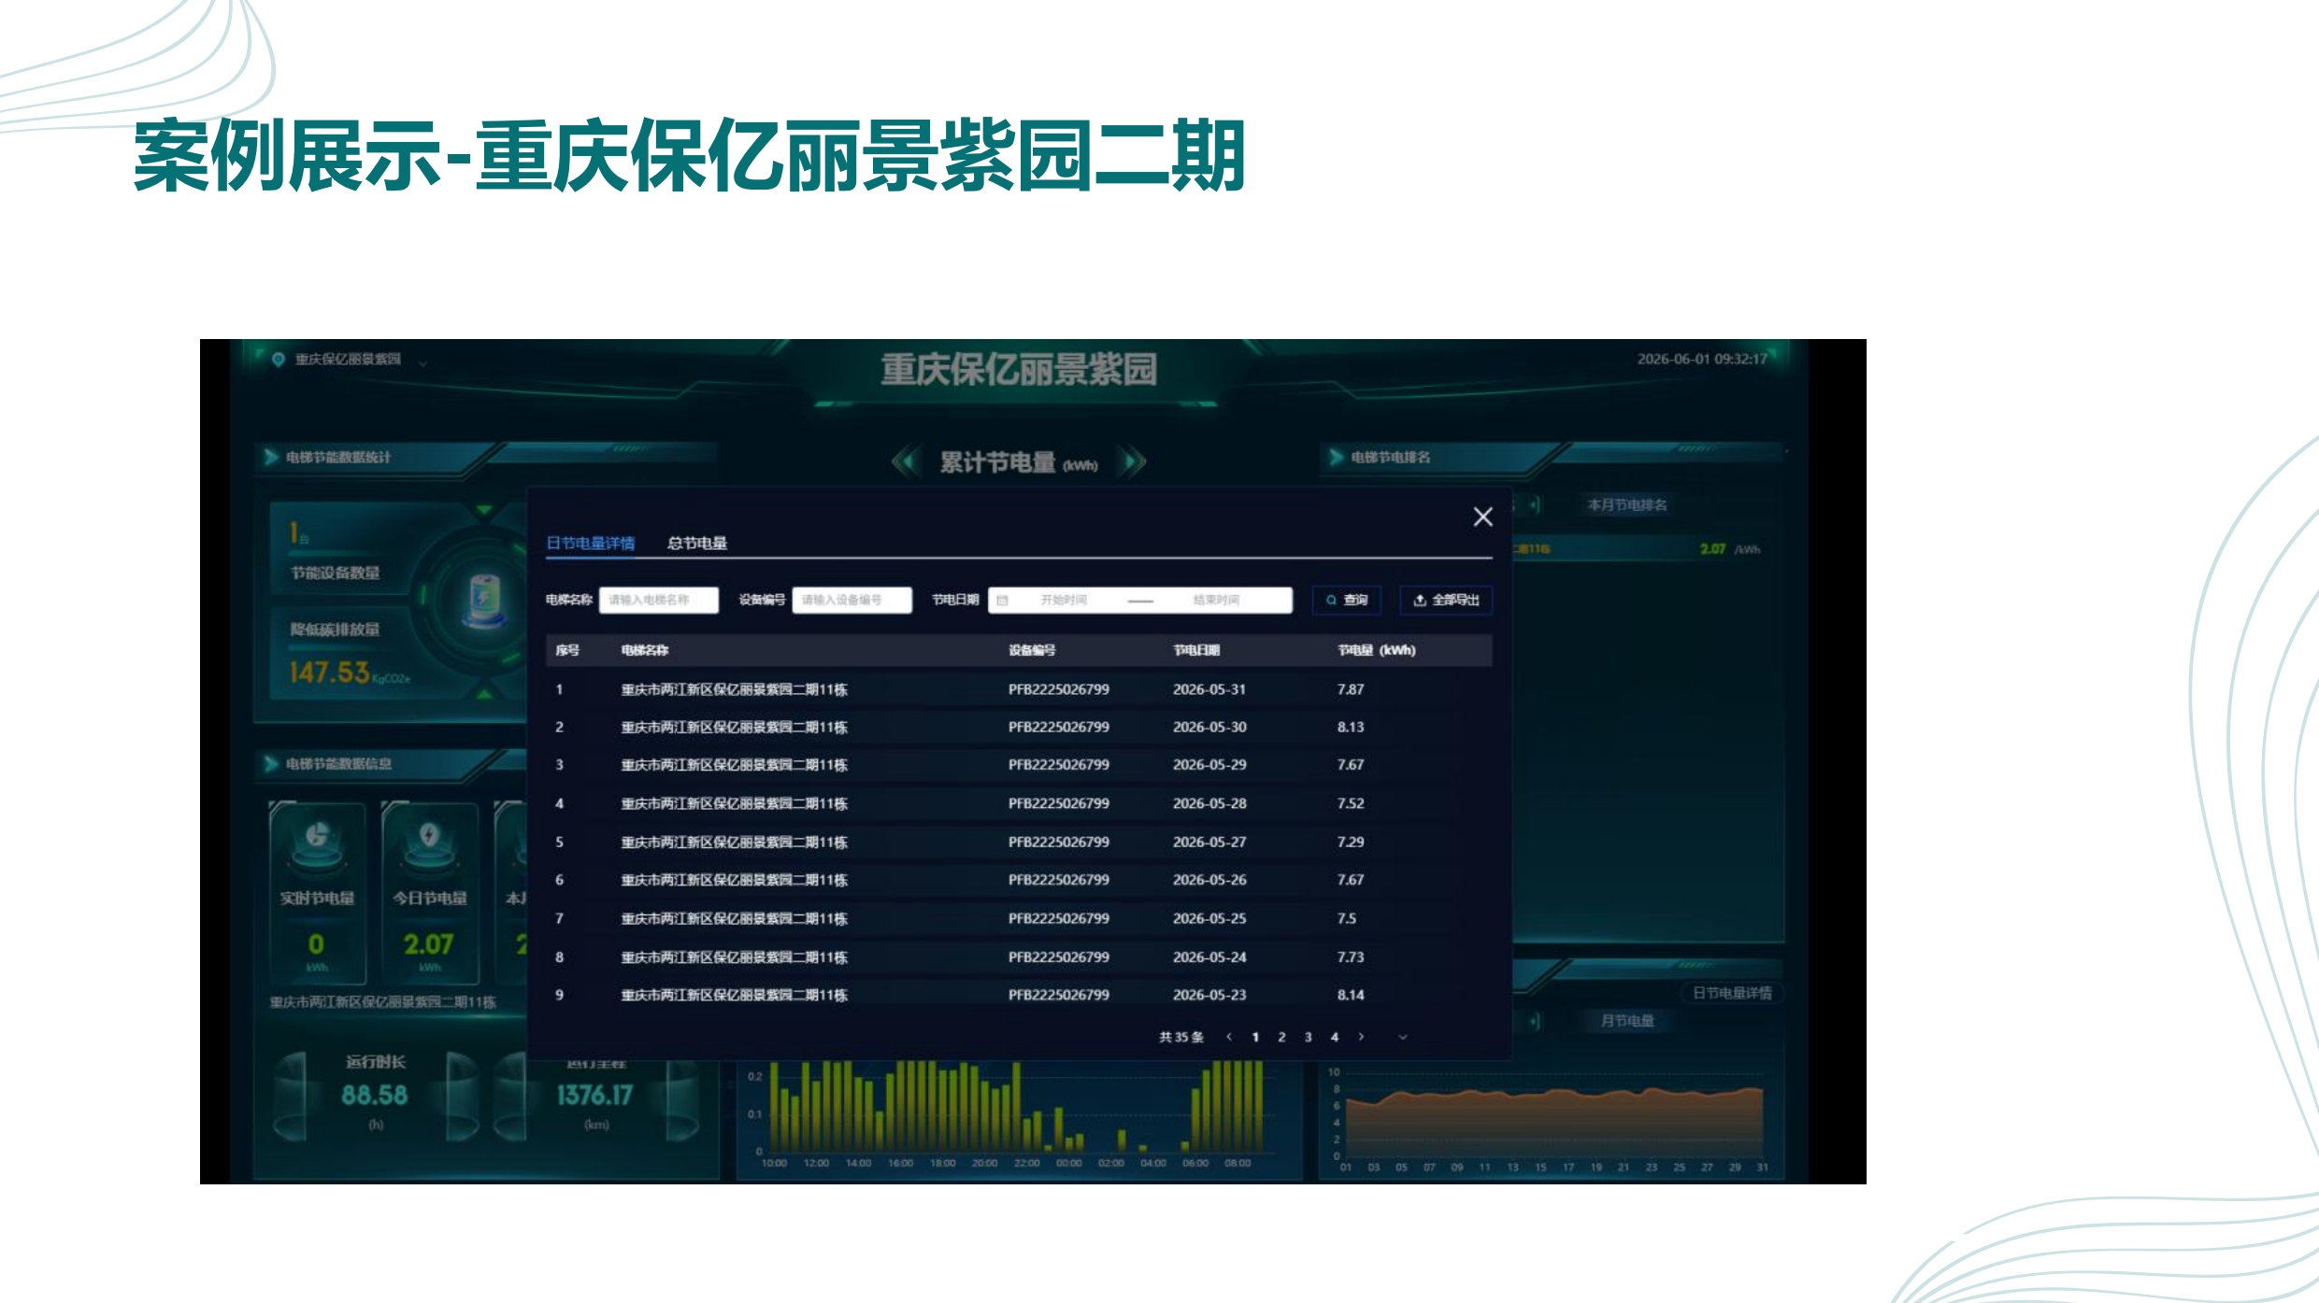
Task: Click device number PFB2225026799 in row 1
Action: click(x=1059, y=689)
